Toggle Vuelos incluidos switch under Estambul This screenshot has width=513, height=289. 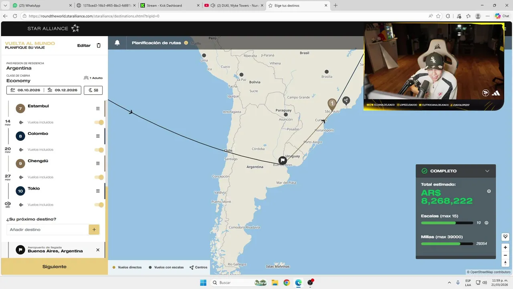tap(99, 122)
